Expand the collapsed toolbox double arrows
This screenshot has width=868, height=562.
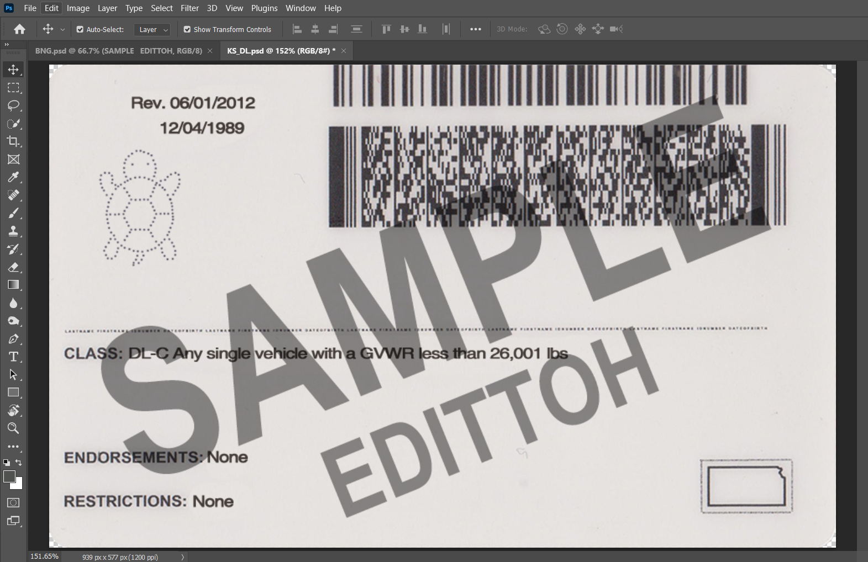tap(7, 44)
